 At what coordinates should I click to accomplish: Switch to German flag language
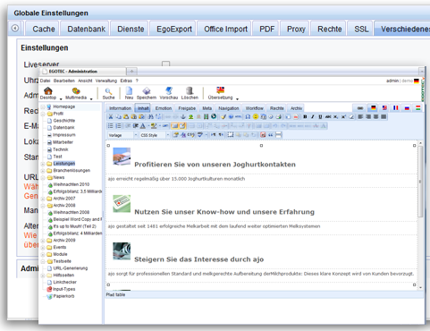tap(373, 108)
